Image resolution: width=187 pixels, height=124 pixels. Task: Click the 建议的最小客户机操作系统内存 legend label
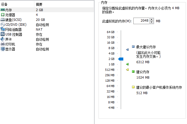pos(159,87)
